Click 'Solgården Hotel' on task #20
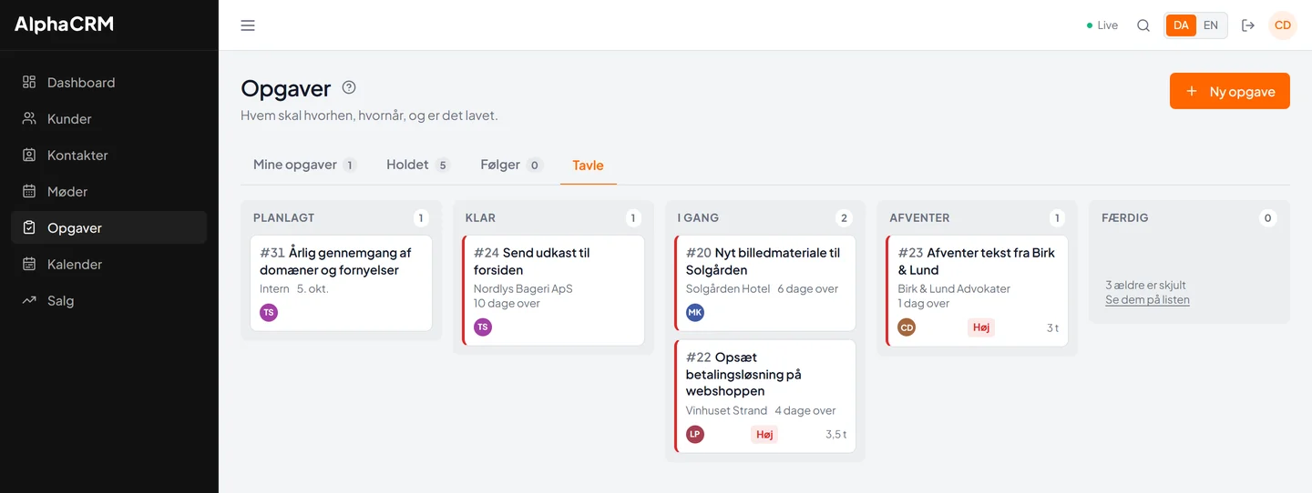The height and width of the screenshot is (493, 1312). [728, 289]
